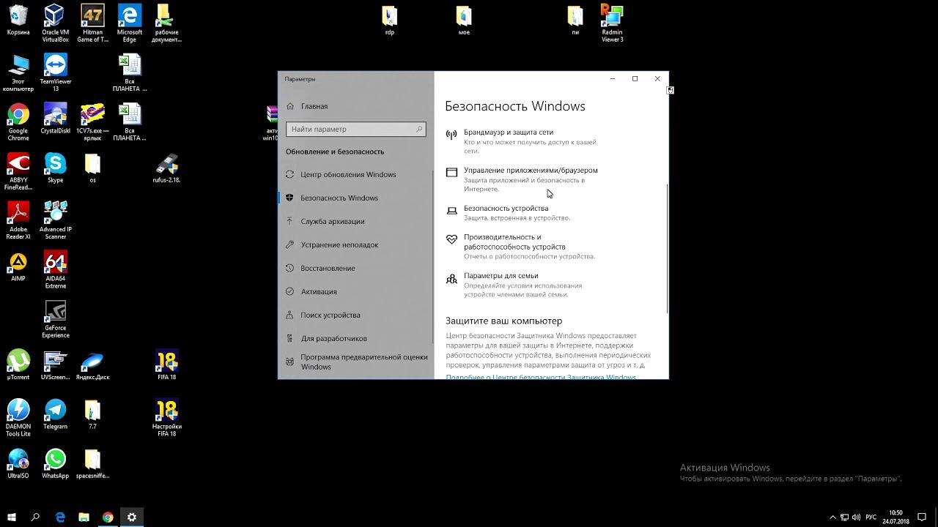Screen dimensions: 938x527
Task: Click Подробнее о Центре безопасности link
Action: 541,376
